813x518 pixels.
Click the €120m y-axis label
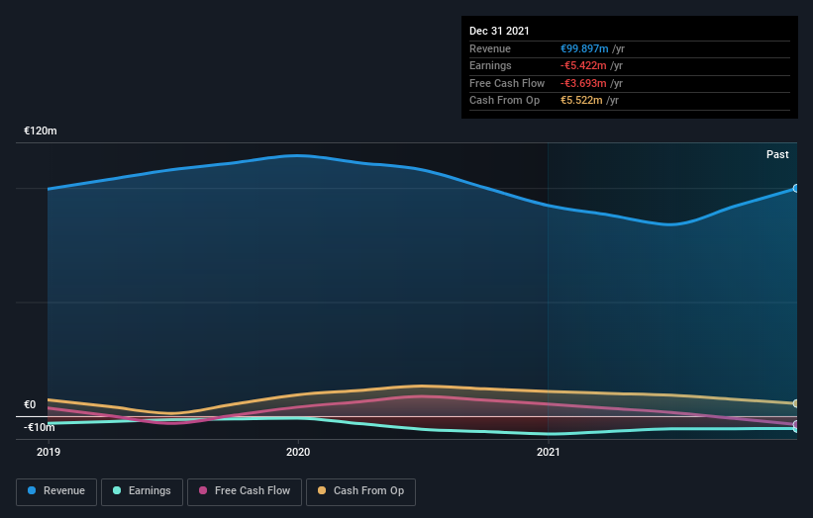[40, 130]
